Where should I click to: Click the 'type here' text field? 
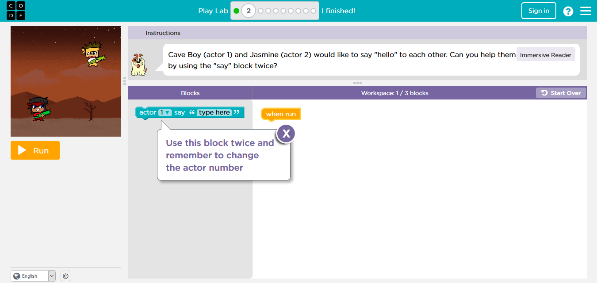pos(214,112)
